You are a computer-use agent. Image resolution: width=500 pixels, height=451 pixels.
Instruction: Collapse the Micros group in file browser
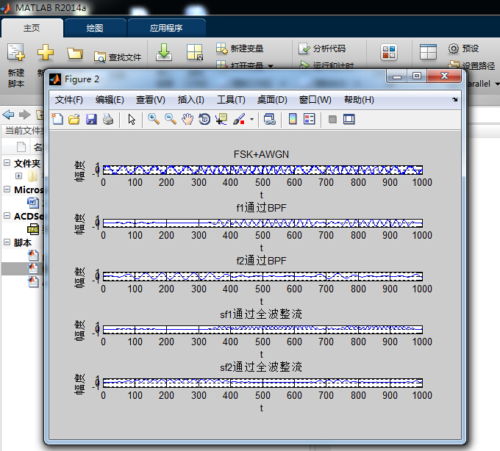[x=7, y=190]
